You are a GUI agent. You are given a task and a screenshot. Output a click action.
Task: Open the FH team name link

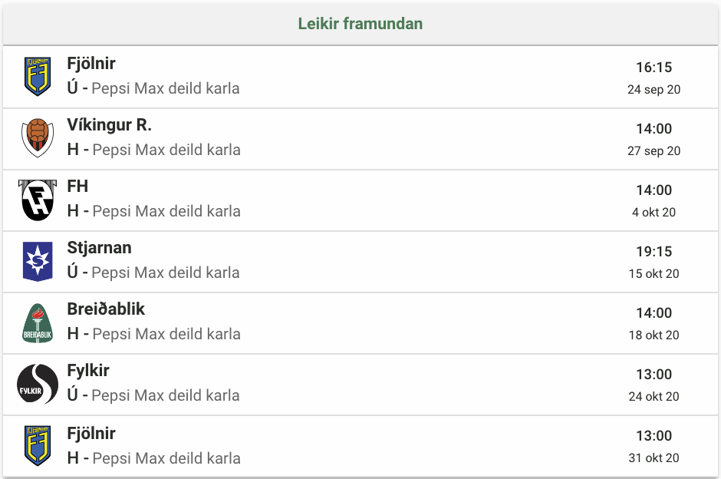click(77, 187)
